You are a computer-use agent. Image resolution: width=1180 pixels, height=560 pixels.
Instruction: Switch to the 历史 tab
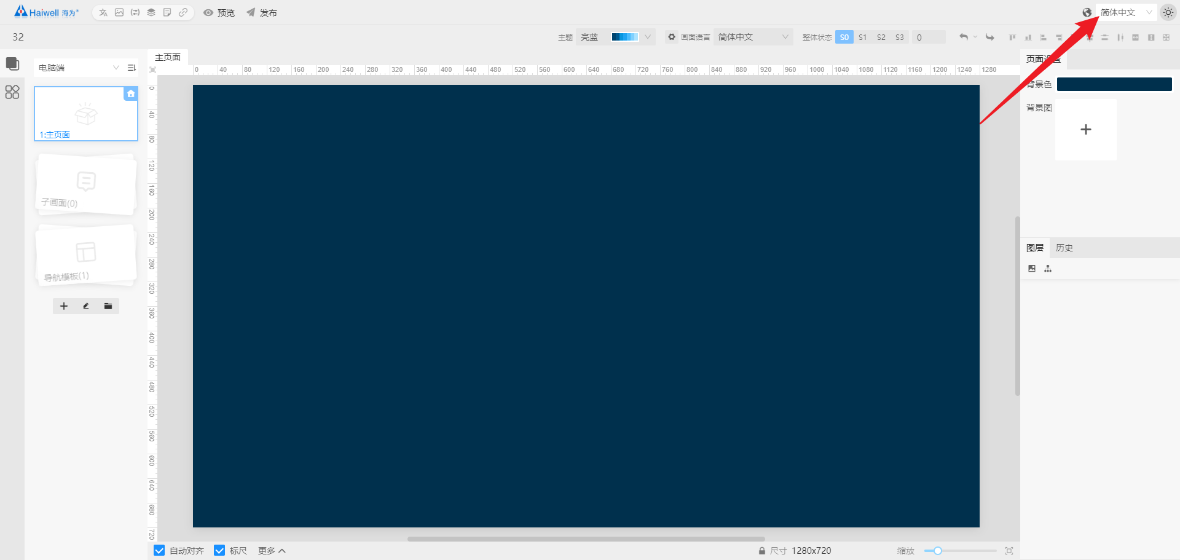[1064, 248]
